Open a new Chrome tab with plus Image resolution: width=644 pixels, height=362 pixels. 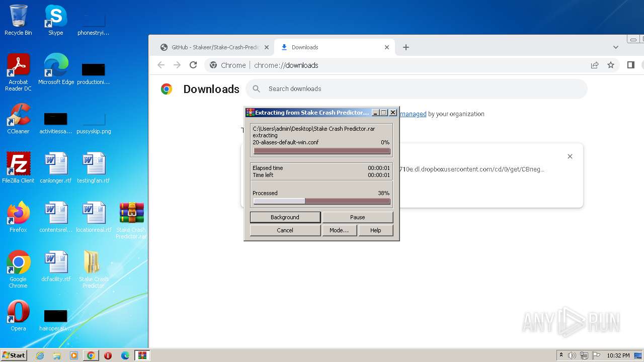pyautogui.click(x=406, y=47)
